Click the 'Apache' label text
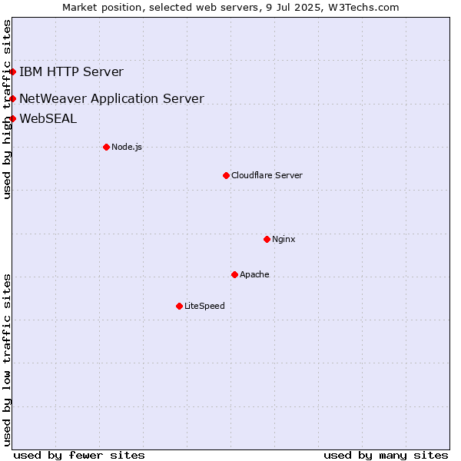 (x=254, y=274)
